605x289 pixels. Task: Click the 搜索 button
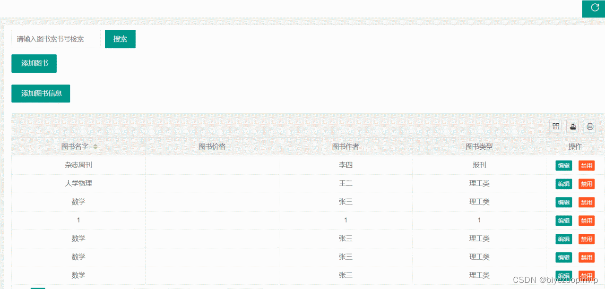tap(120, 39)
